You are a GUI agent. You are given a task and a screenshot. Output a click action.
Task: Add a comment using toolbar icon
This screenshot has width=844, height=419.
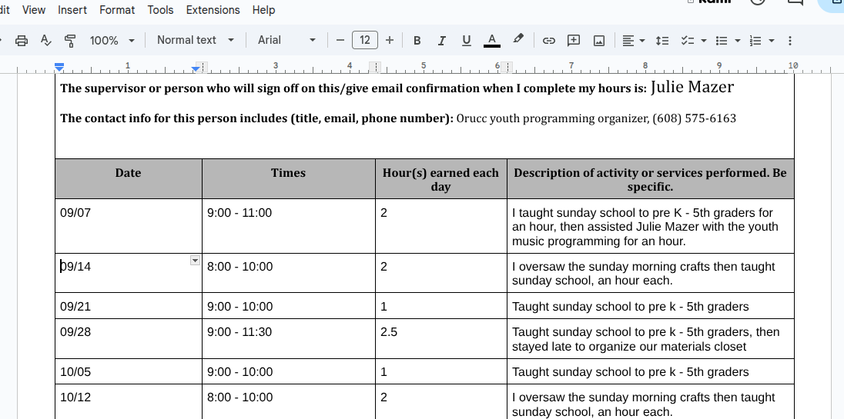[574, 40]
